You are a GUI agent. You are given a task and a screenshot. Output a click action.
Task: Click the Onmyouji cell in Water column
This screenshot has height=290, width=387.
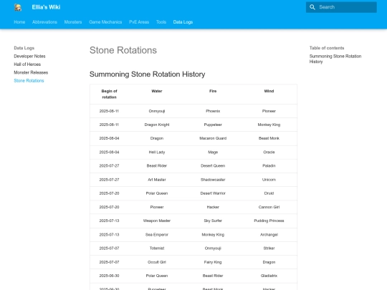pos(157,111)
